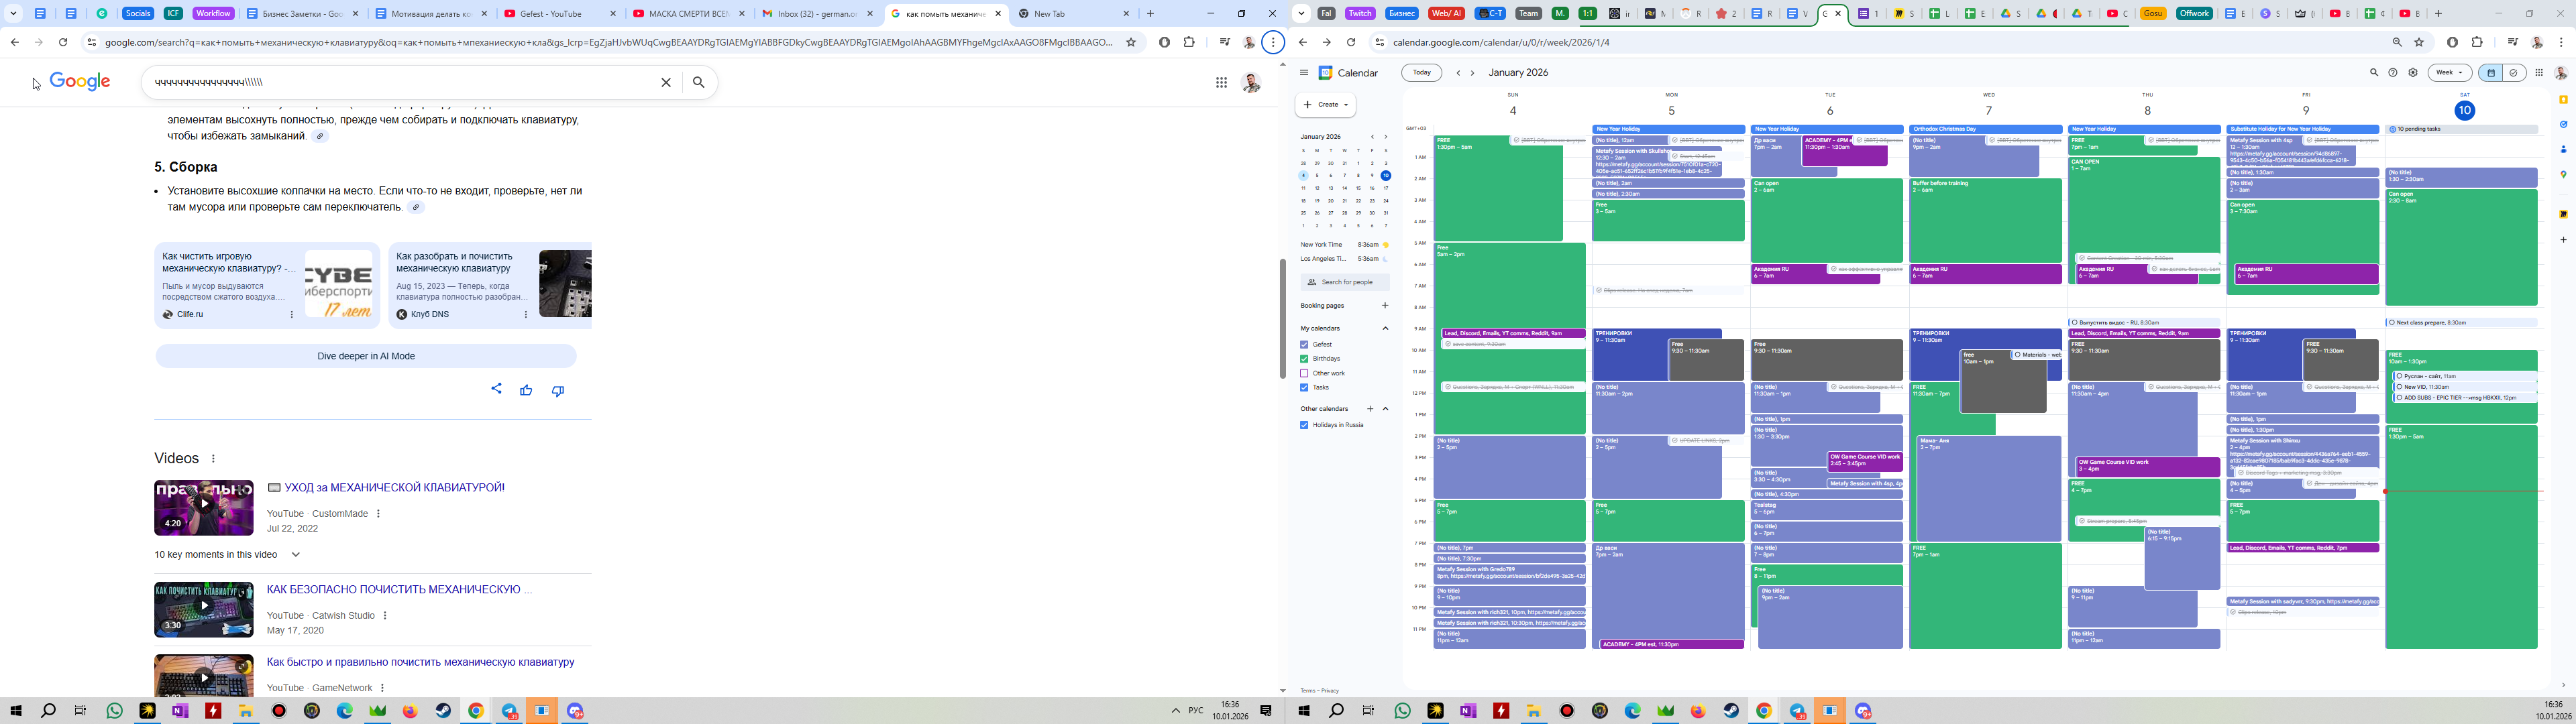
Task: Enable the Other work calendar
Action: 1304,373
